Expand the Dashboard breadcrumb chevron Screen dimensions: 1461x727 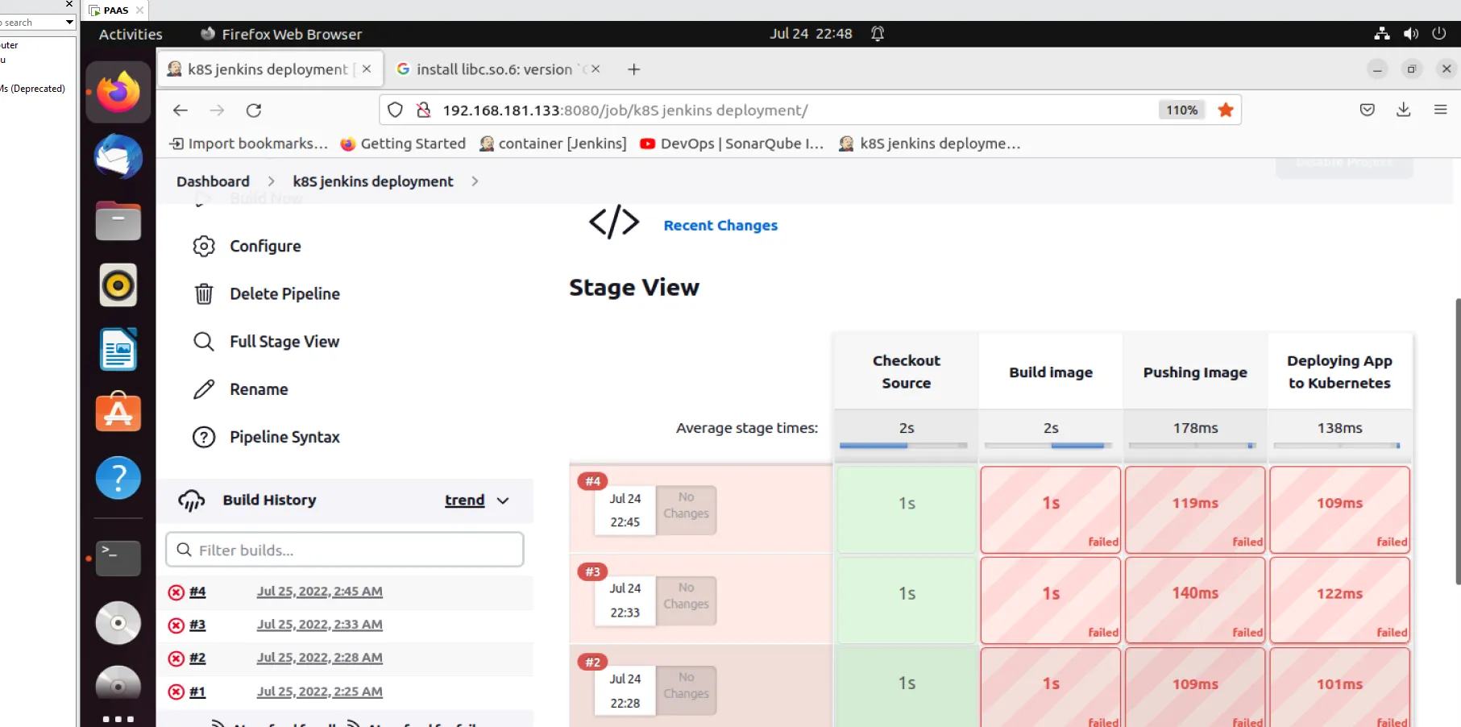click(x=271, y=181)
